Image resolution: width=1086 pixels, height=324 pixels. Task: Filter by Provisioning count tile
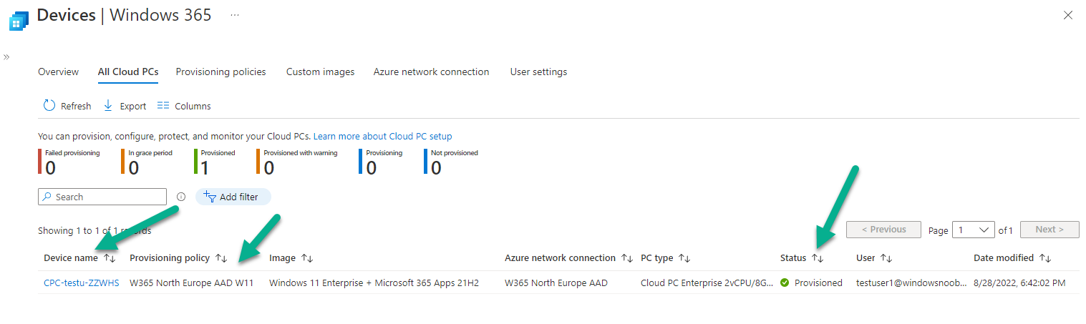(x=381, y=162)
